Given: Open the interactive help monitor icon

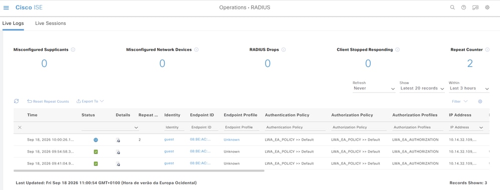Looking at the screenshot, I should (x=475, y=7).
